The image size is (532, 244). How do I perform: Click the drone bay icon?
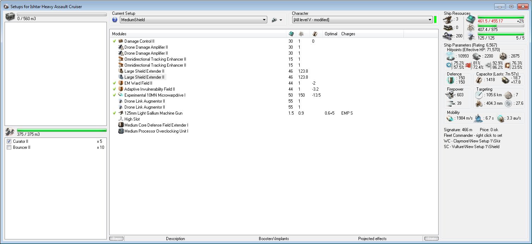[x=11, y=132]
